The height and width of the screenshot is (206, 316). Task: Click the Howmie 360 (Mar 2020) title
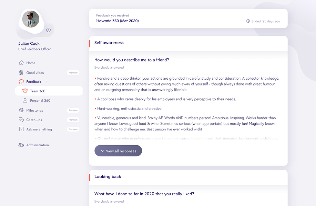118,21
